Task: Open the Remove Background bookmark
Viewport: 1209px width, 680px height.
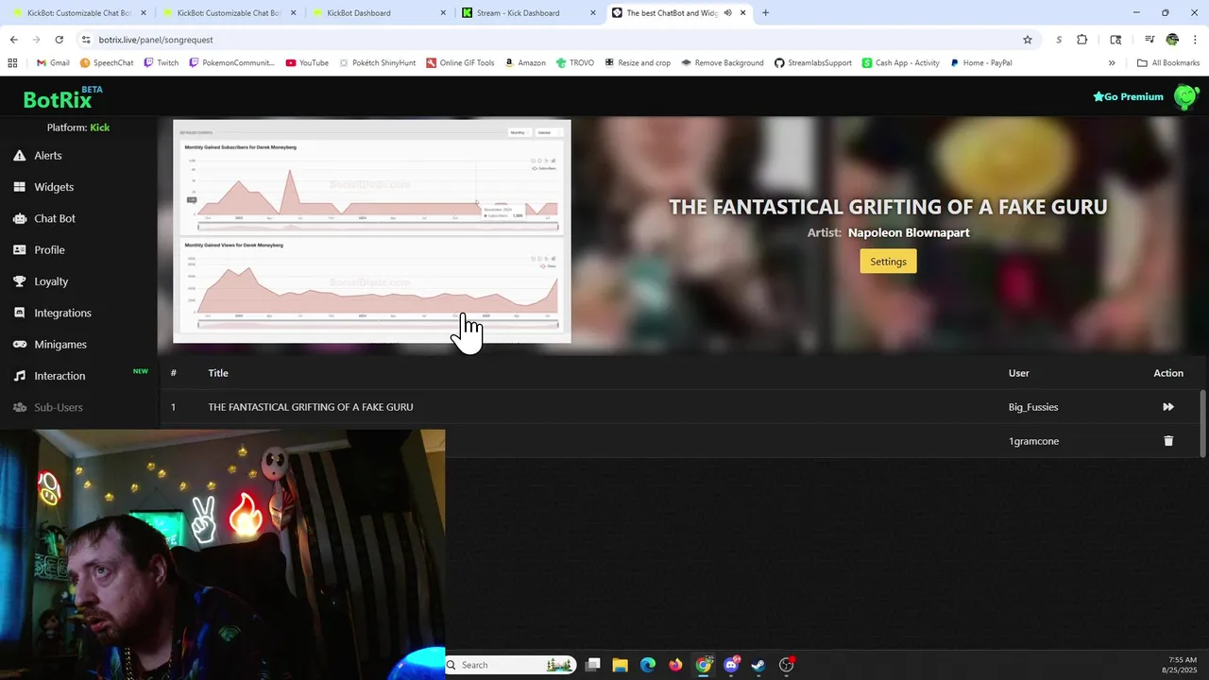Action: click(722, 63)
